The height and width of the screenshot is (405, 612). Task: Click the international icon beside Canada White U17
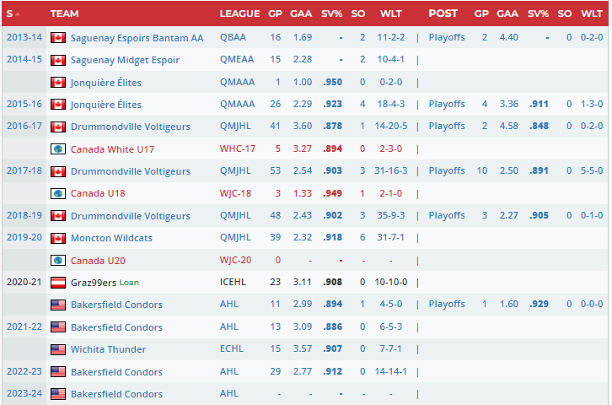point(58,149)
